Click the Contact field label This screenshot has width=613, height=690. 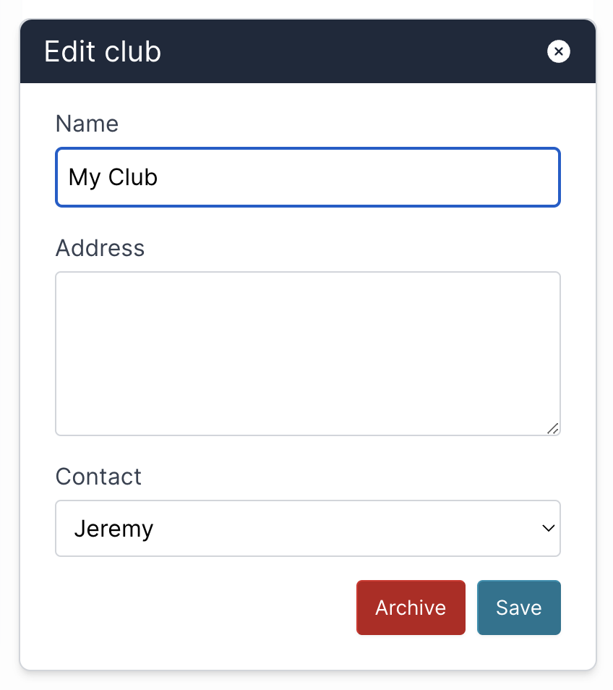(98, 477)
